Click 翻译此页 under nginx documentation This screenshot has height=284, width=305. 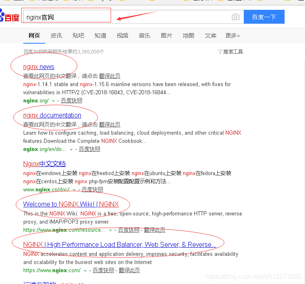pyautogui.click(x=110, y=124)
